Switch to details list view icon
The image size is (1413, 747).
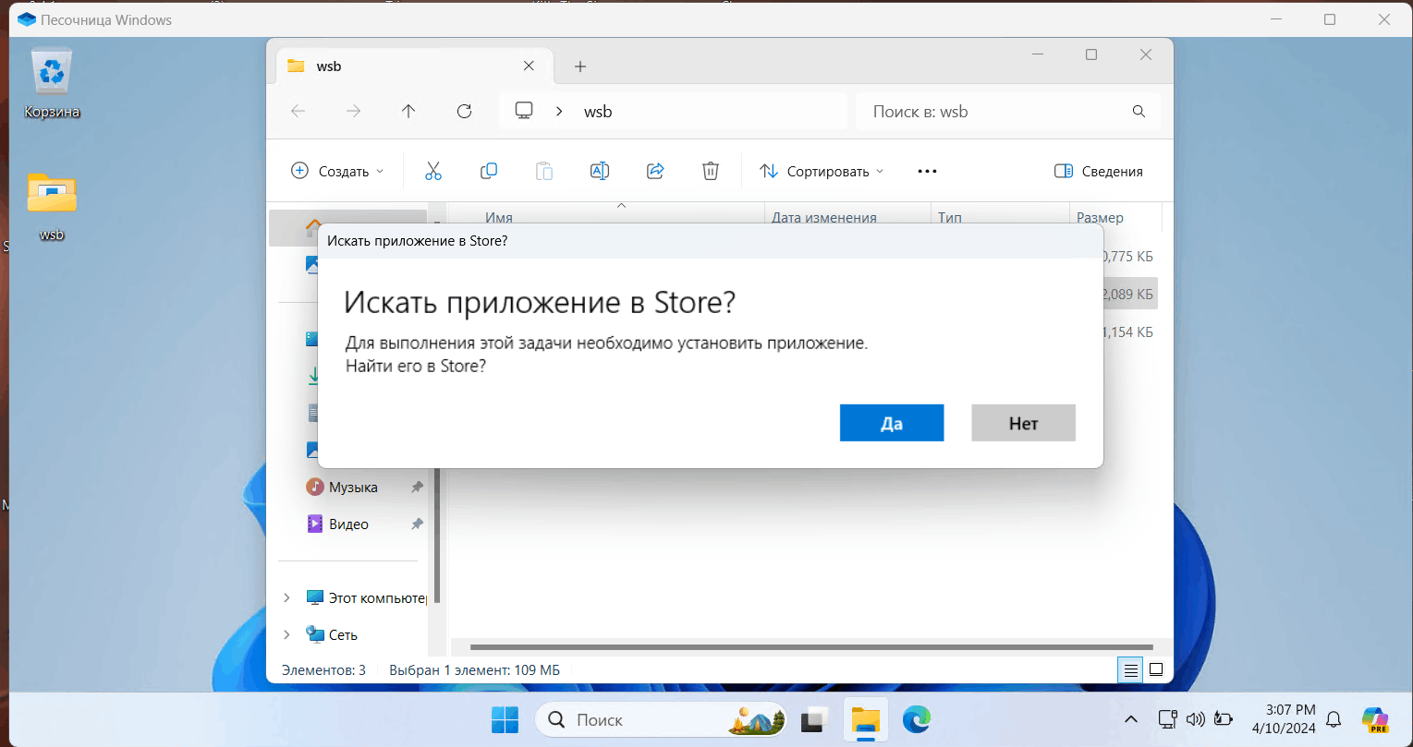point(1129,670)
